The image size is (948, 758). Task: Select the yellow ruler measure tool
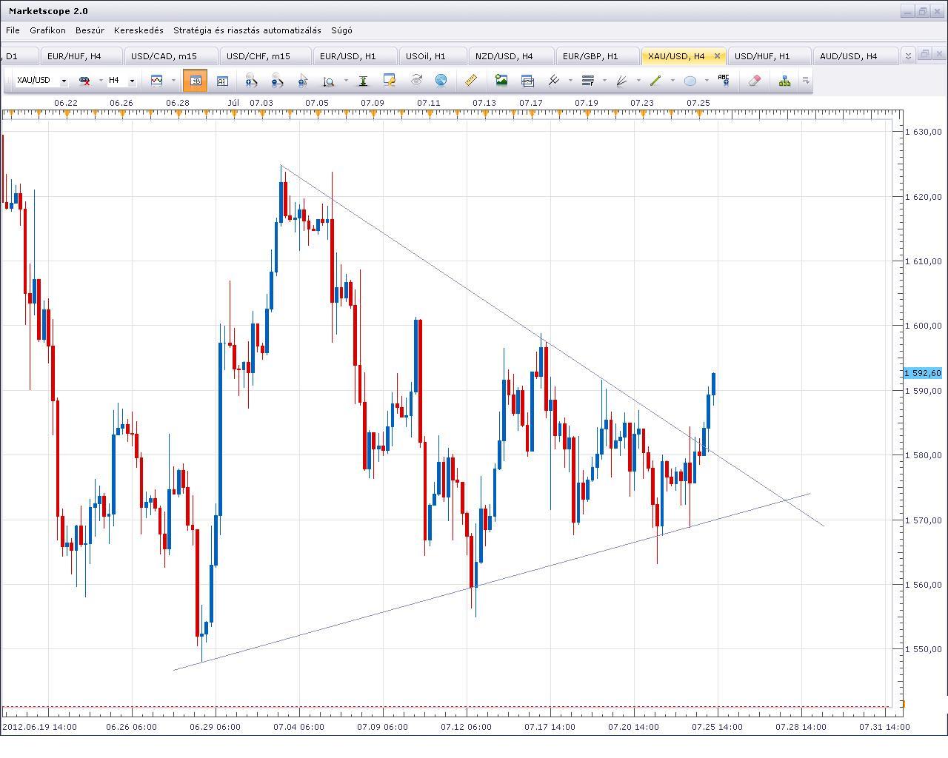coord(470,80)
